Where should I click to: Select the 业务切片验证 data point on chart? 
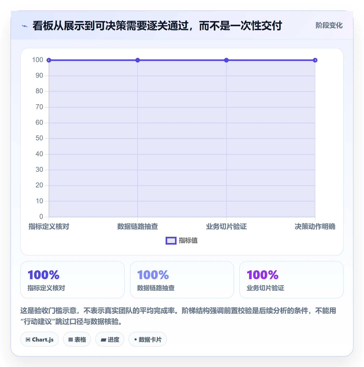click(226, 60)
